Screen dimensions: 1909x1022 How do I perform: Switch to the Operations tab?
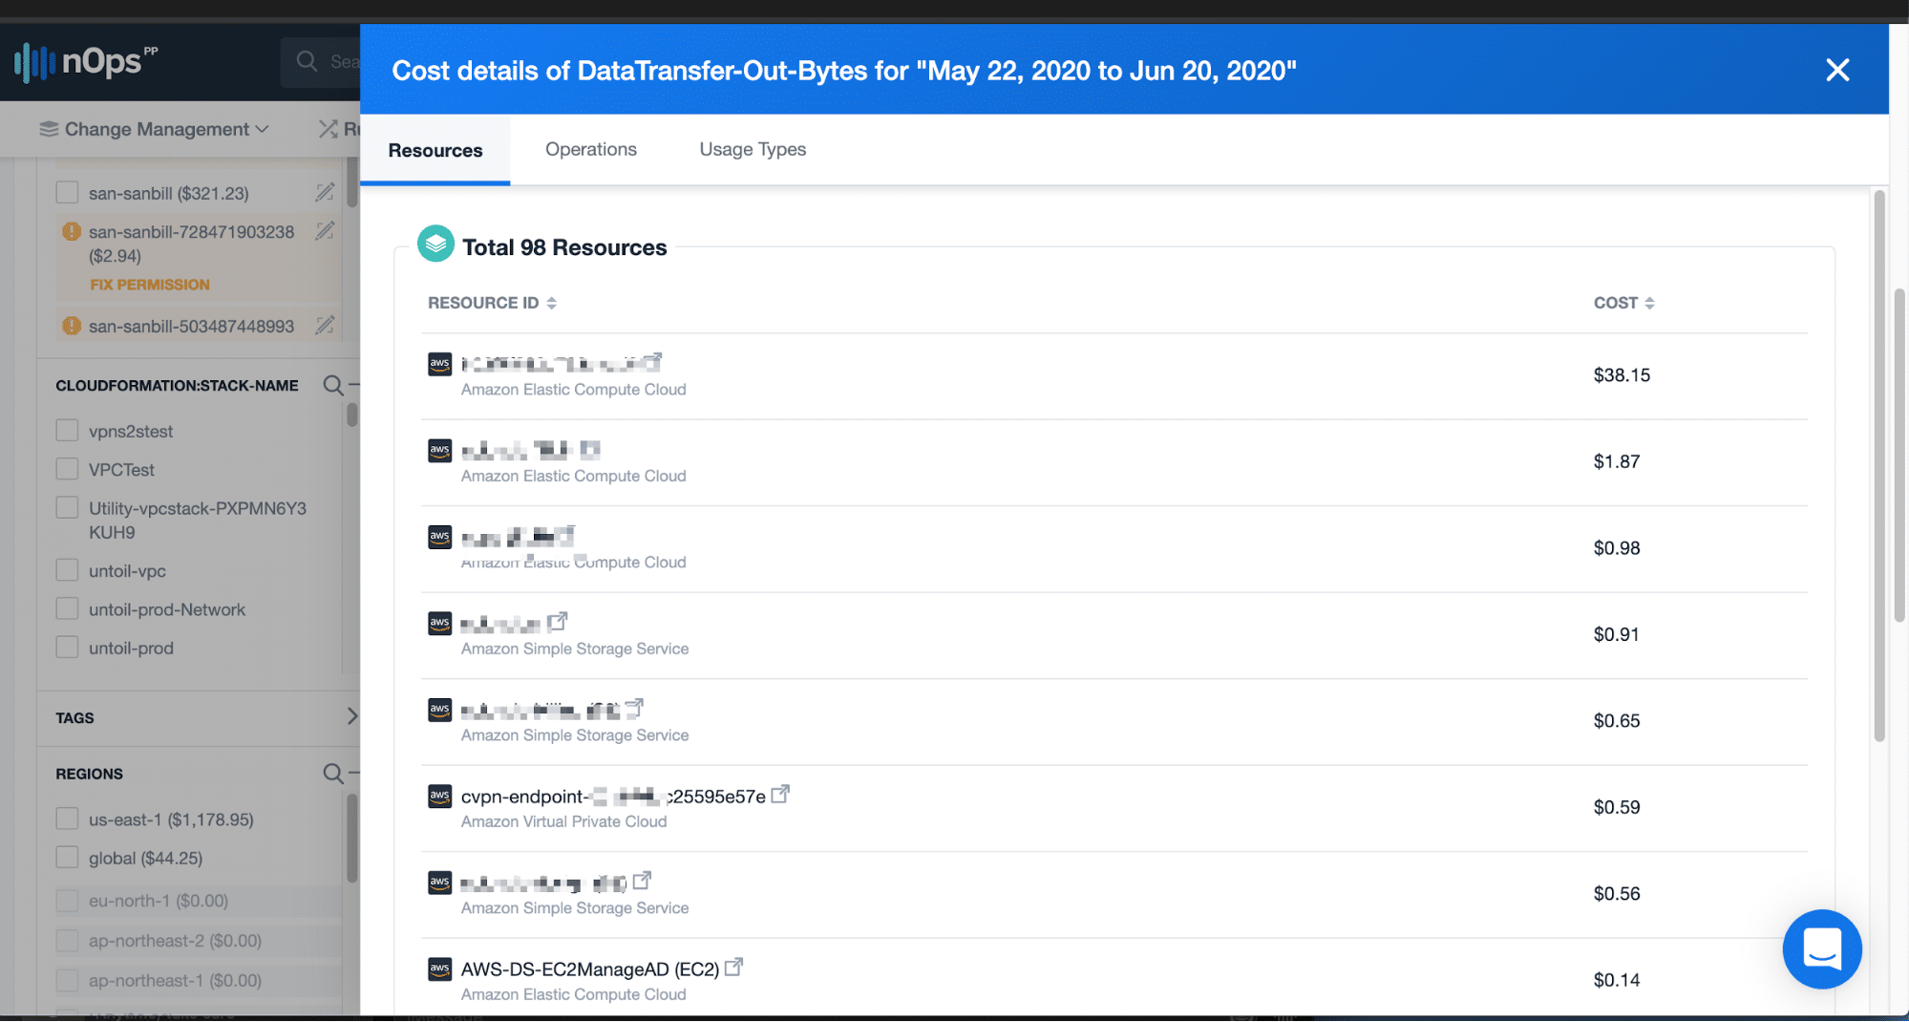[x=590, y=149]
